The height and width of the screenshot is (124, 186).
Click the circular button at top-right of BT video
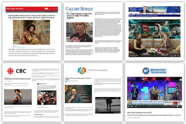coord(180,80)
